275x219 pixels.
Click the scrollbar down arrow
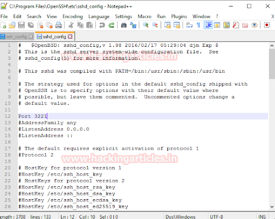[272, 207]
